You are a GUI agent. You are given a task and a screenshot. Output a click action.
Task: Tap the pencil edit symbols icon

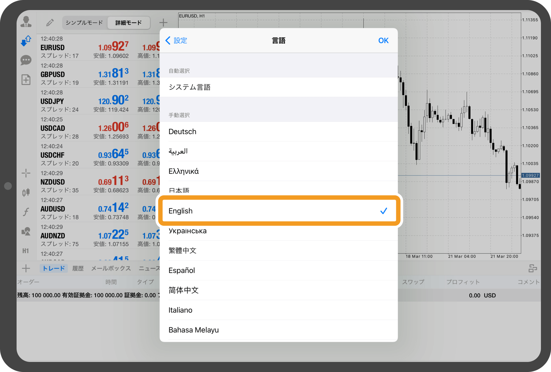click(50, 22)
